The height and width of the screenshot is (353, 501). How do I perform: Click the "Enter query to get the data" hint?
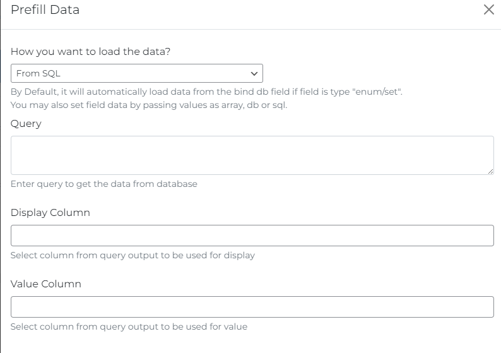pyautogui.click(x=104, y=184)
